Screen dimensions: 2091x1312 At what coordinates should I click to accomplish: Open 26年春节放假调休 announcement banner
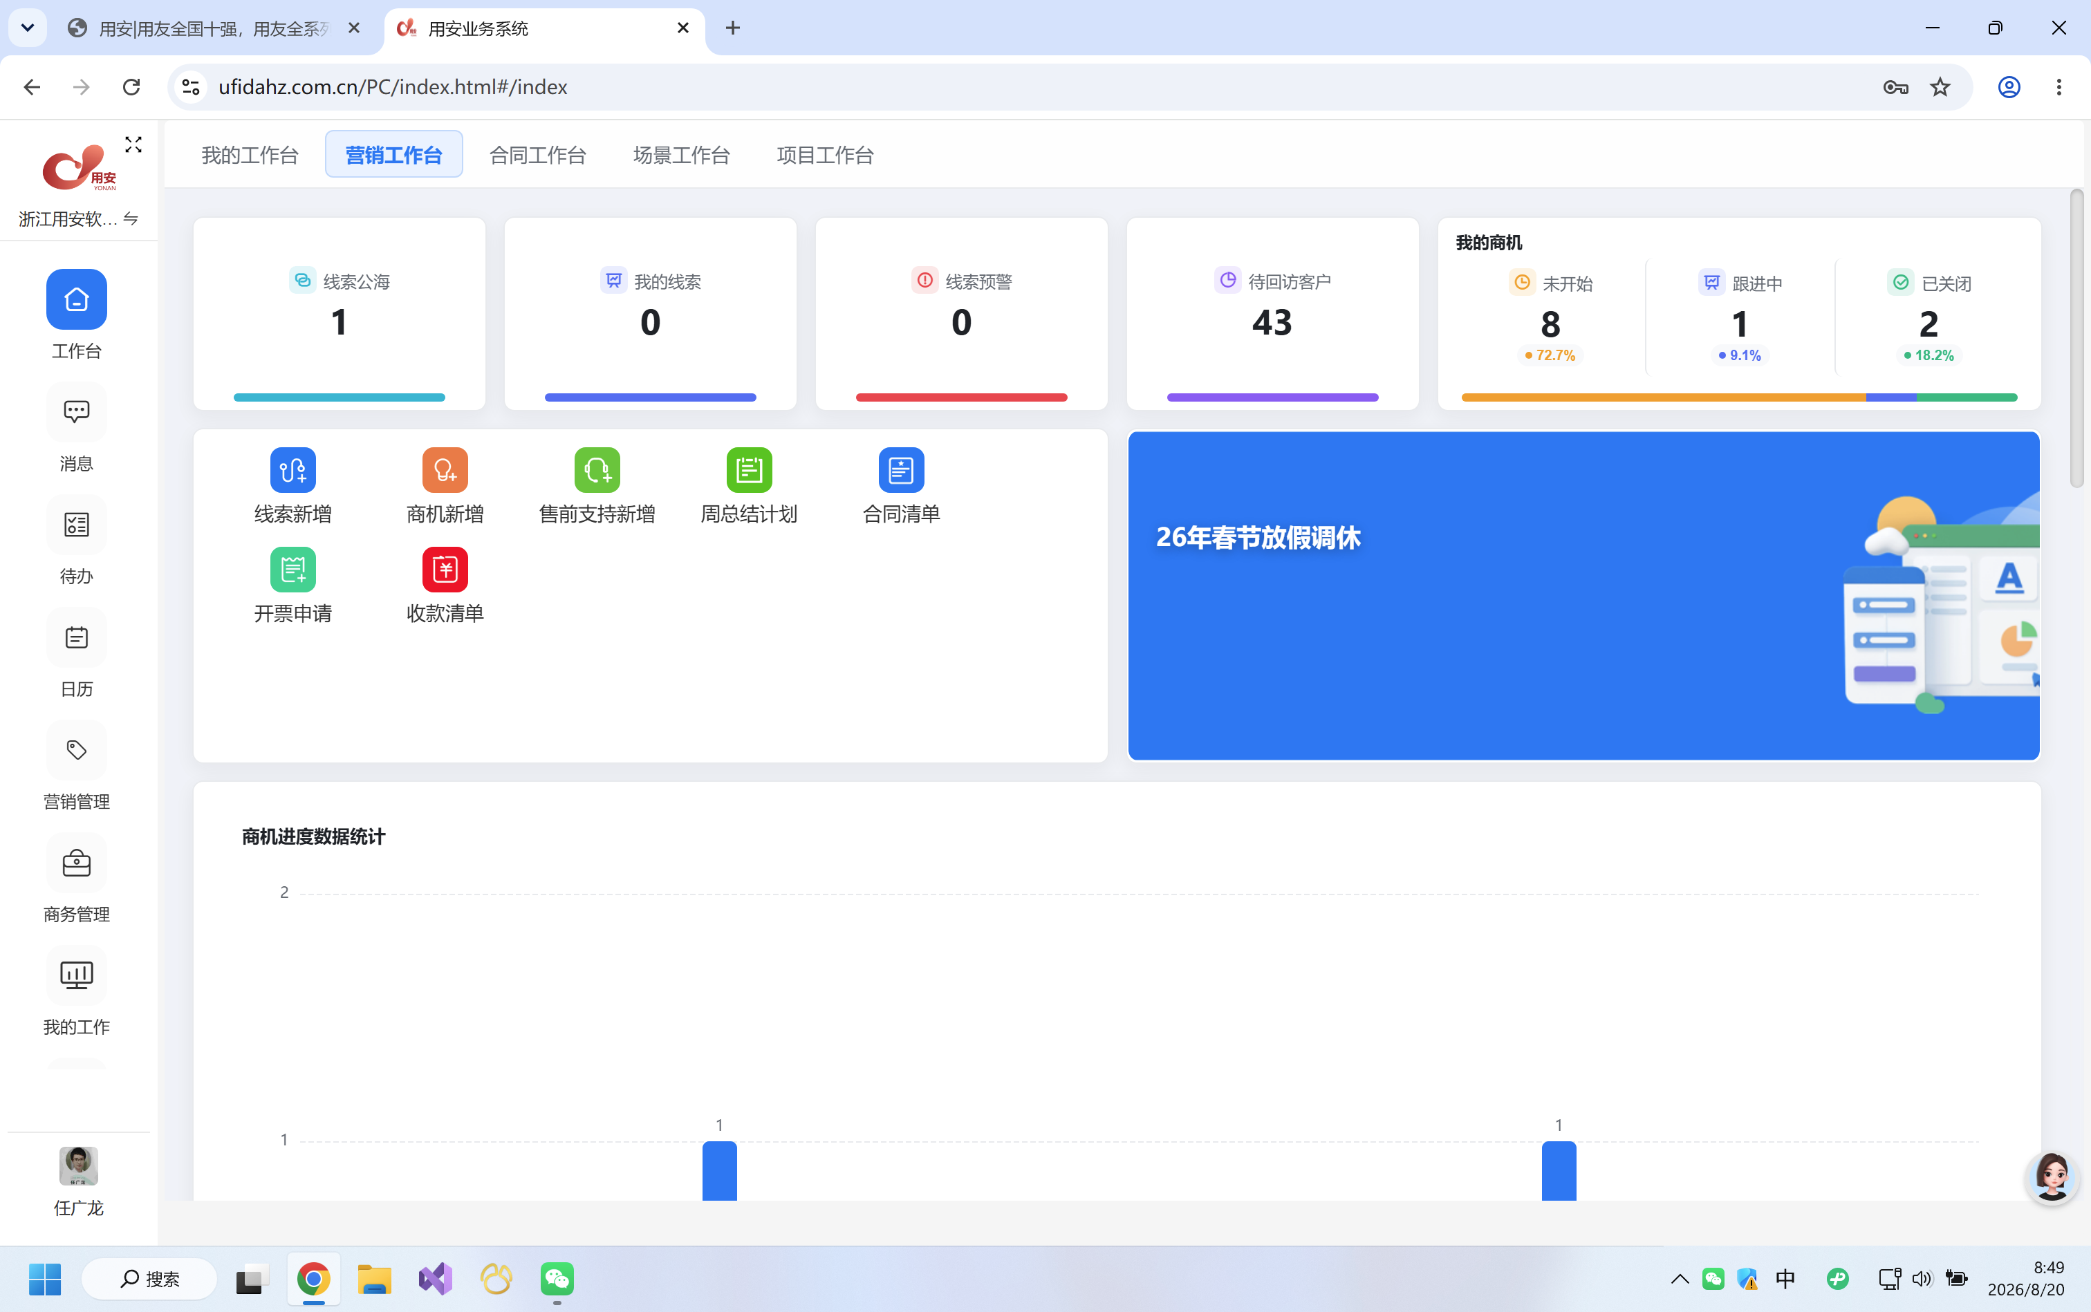click(1583, 596)
